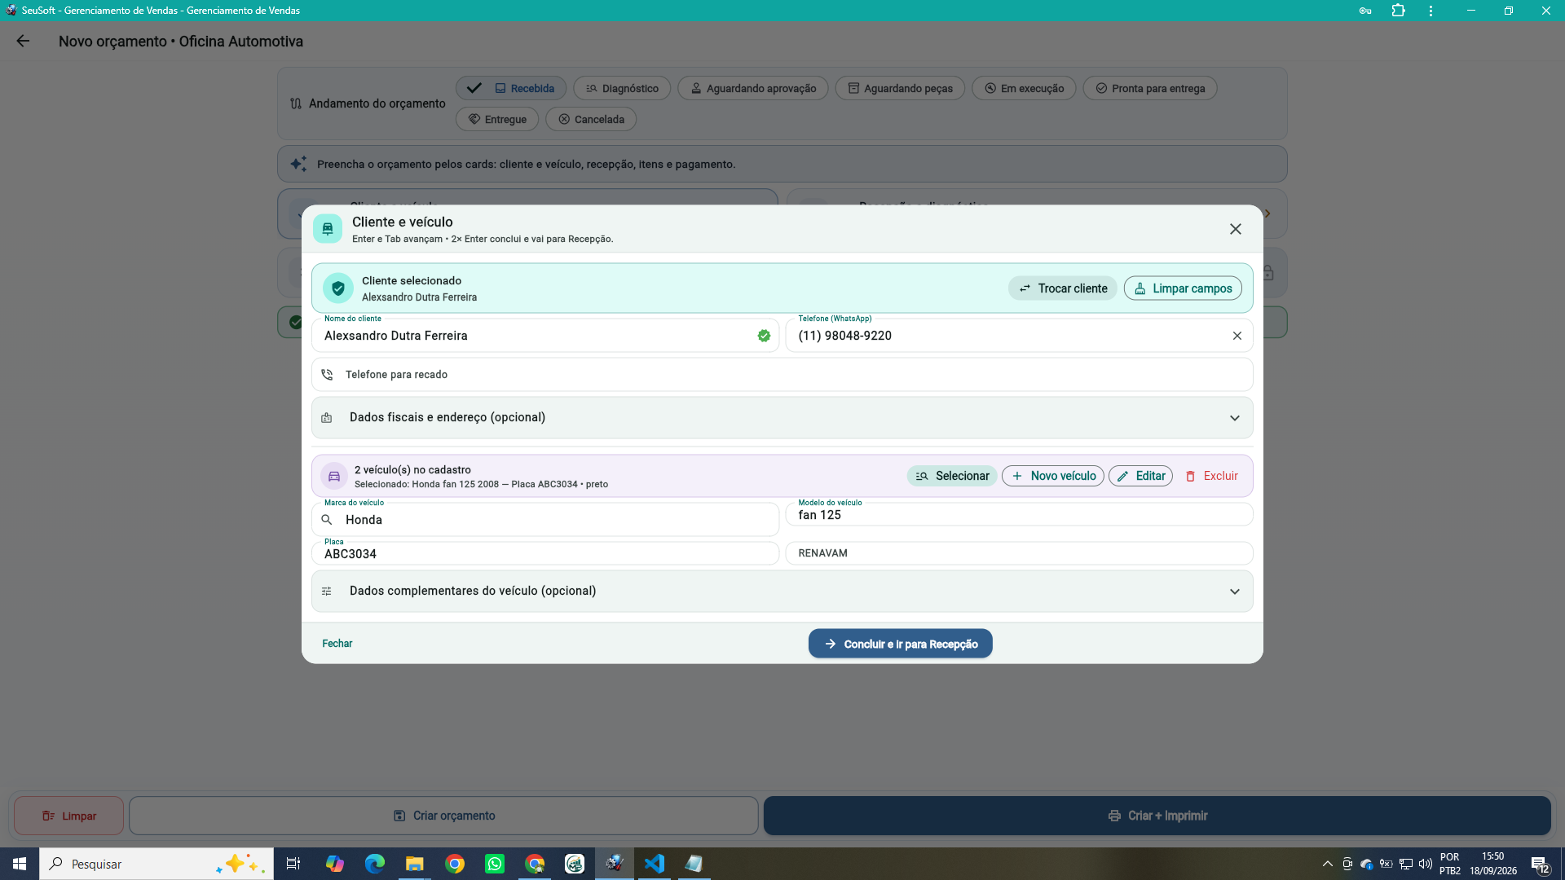
Task: Click Selecionar vehicle button
Action: tap(952, 476)
